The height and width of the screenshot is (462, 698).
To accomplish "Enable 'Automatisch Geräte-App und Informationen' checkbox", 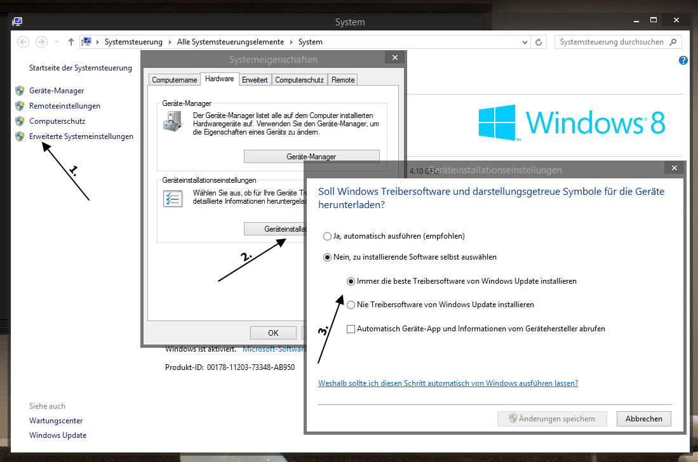I will (351, 329).
